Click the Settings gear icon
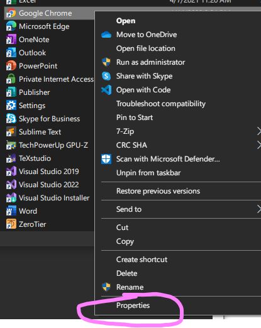Image resolution: width=261 pixels, height=328 pixels. pyautogui.click(x=11, y=106)
